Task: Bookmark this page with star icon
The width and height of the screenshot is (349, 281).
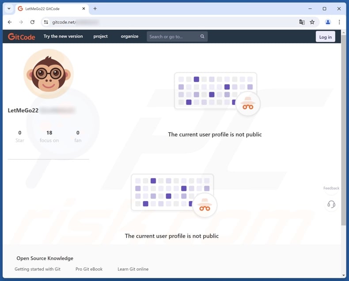Action: click(x=312, y=22)
